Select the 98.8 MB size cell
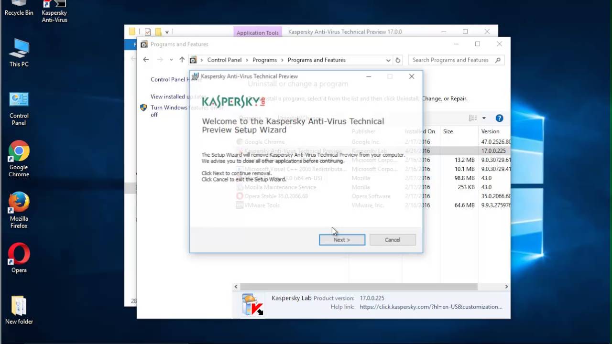The height and width of the screenshot is (344, 612). coord(465,178)
